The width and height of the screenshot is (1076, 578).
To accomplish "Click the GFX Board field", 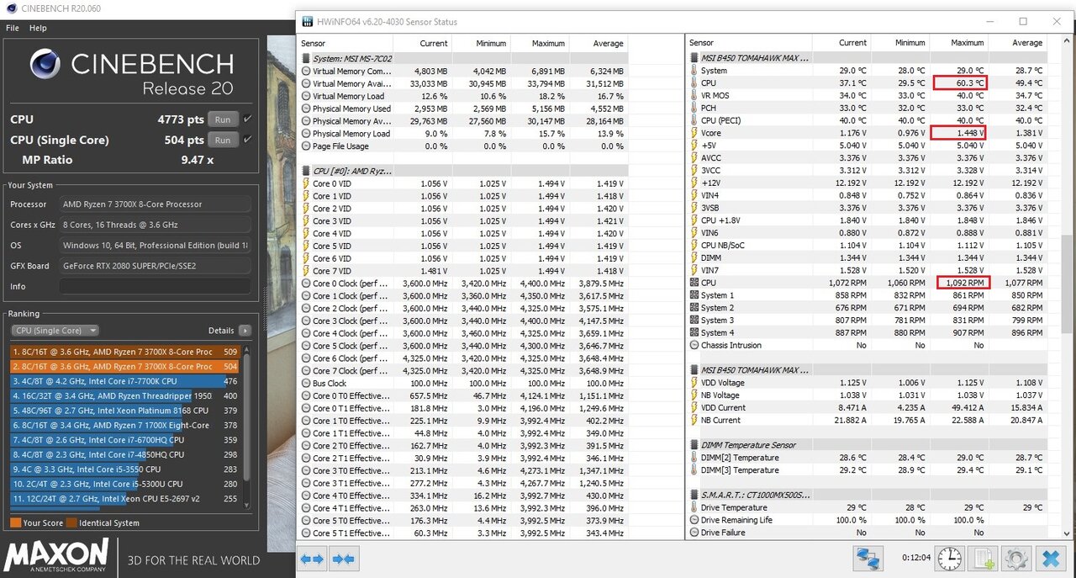I will 155,266.
